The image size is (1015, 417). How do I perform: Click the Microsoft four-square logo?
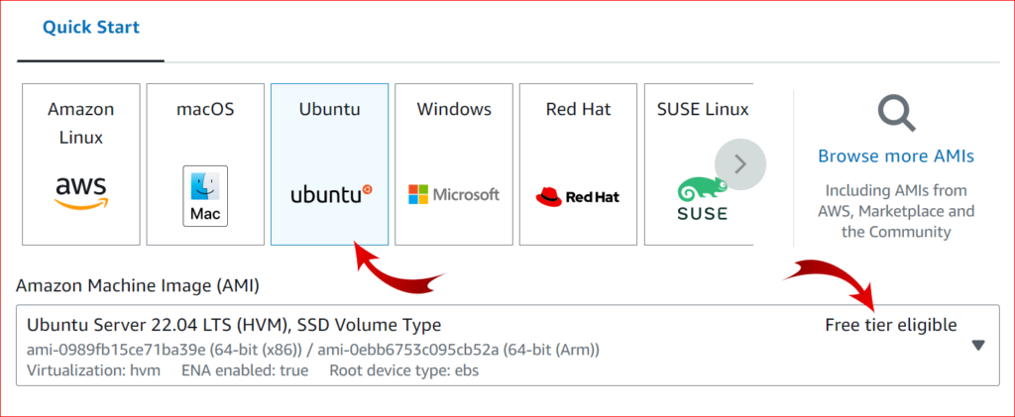[x=418, y=194]
